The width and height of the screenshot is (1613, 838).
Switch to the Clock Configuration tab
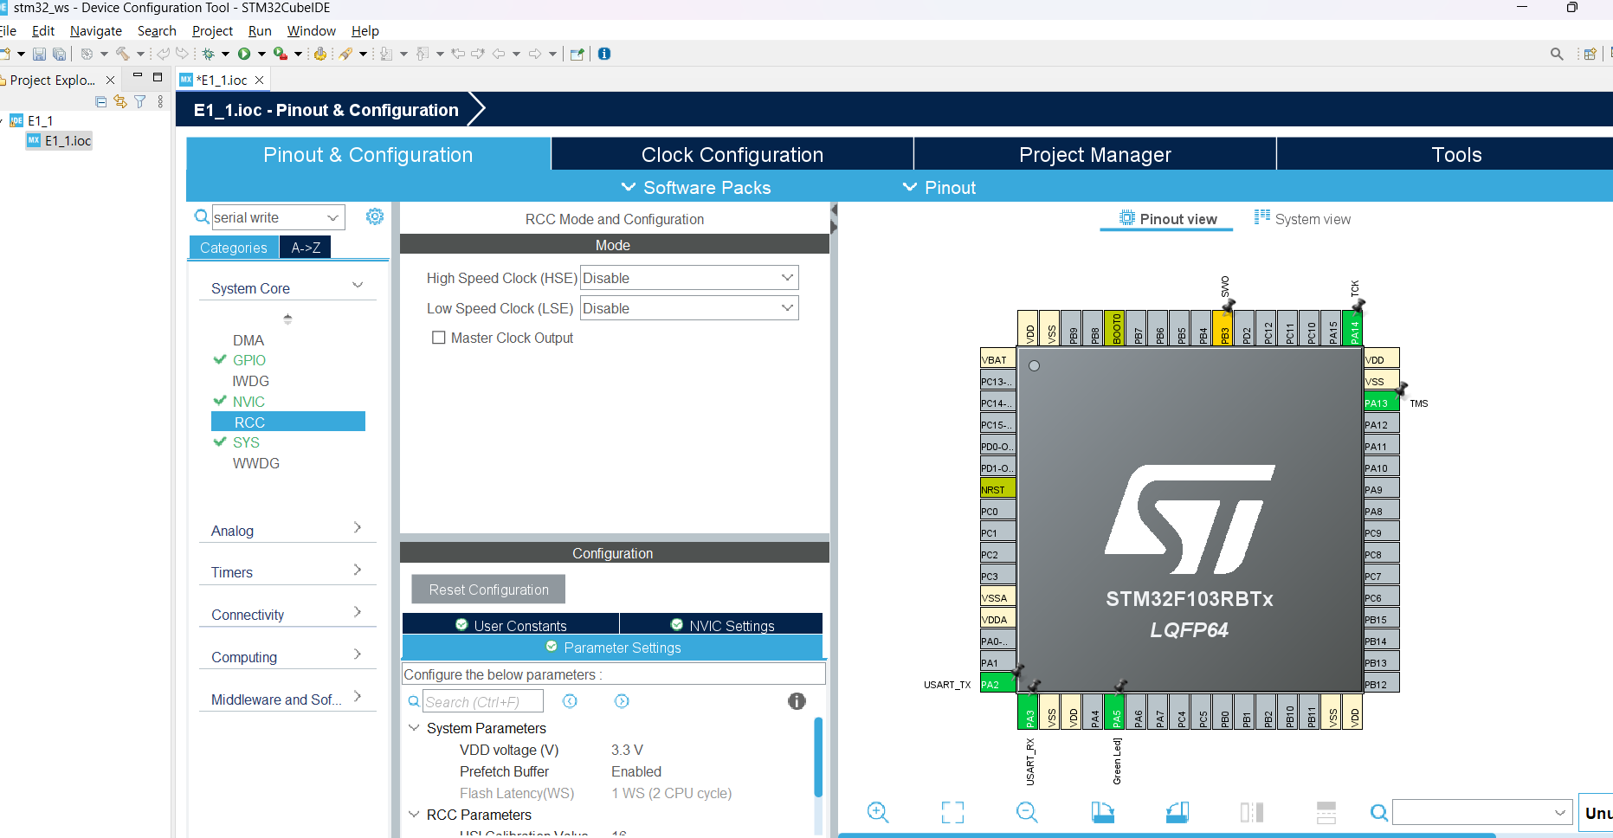point(732,154)
